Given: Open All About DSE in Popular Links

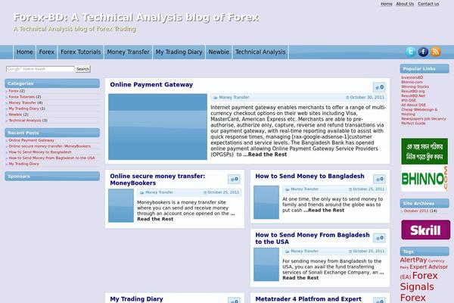Looking at the screenshot, I should (413, 105).
